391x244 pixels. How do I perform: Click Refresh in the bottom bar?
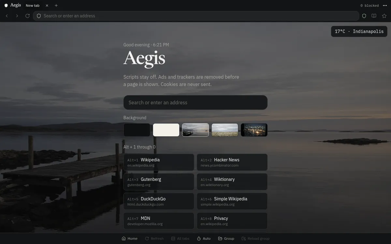[154, 238]
